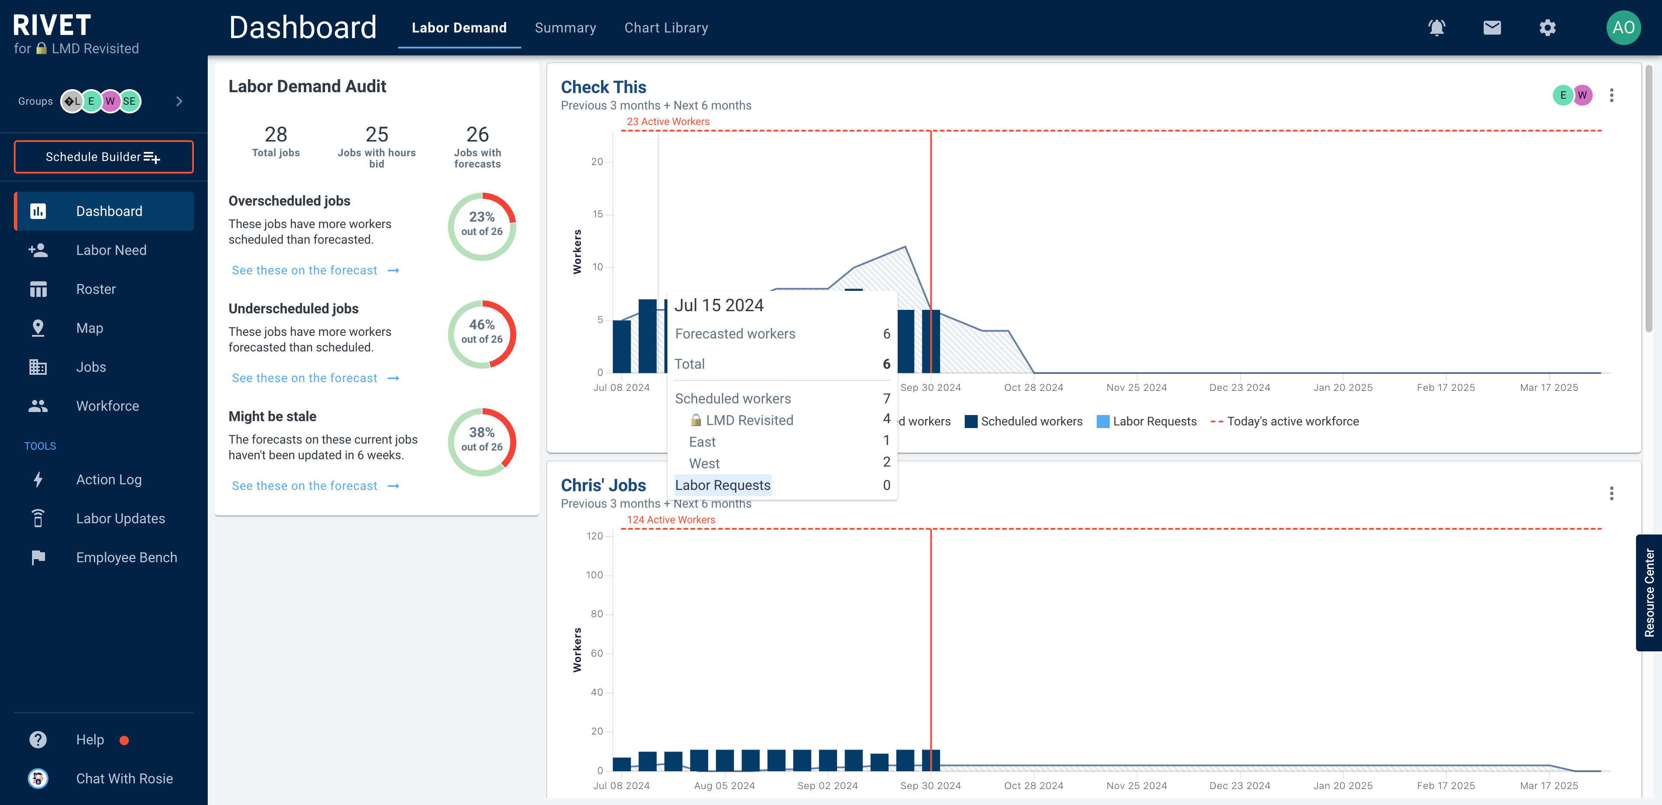The image size is (1662, 805).
Task: See overscheduled jobs on the forecast
Action: (x=316, y=270)
